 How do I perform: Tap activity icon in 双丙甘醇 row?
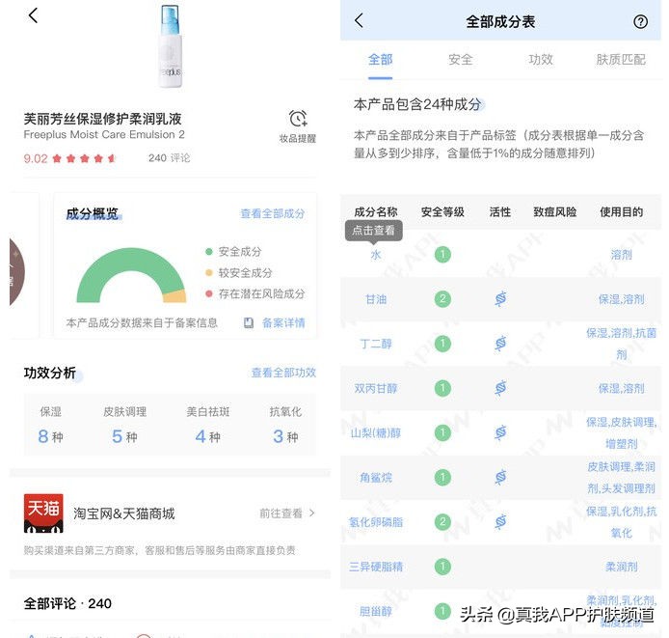(500, 388)
